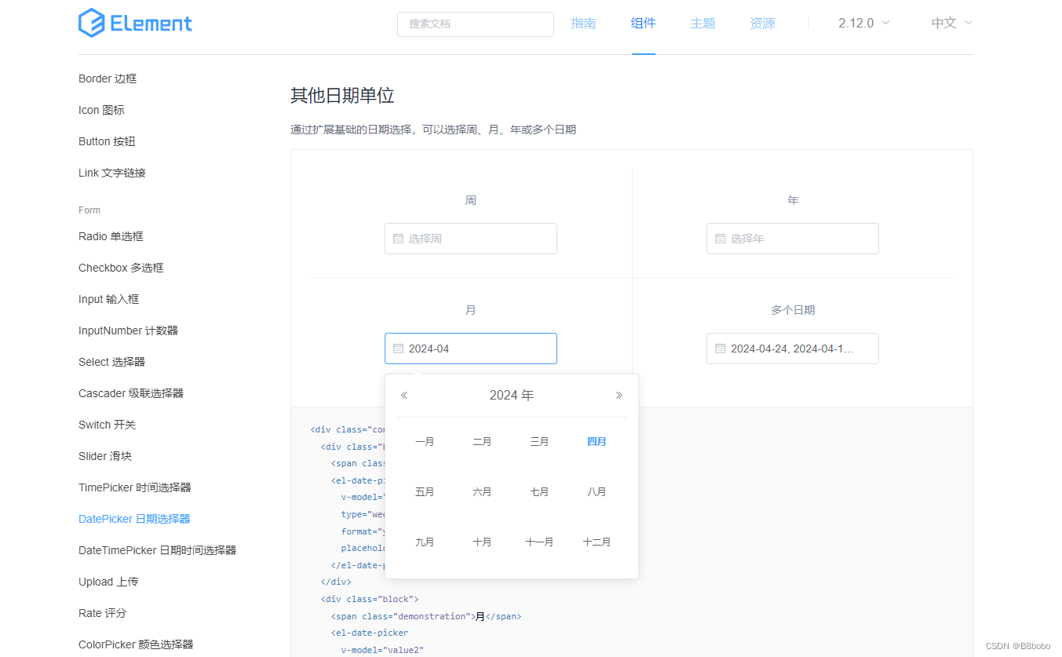The width and height of the screenshot is (1062, 657).
Task: Click the Element logo
Action: pyautogui.click(x=135, y=23)
